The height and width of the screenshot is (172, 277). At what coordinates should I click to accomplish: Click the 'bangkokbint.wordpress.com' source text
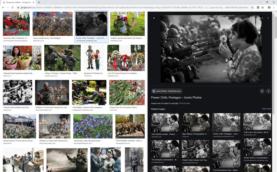point(83,110)
